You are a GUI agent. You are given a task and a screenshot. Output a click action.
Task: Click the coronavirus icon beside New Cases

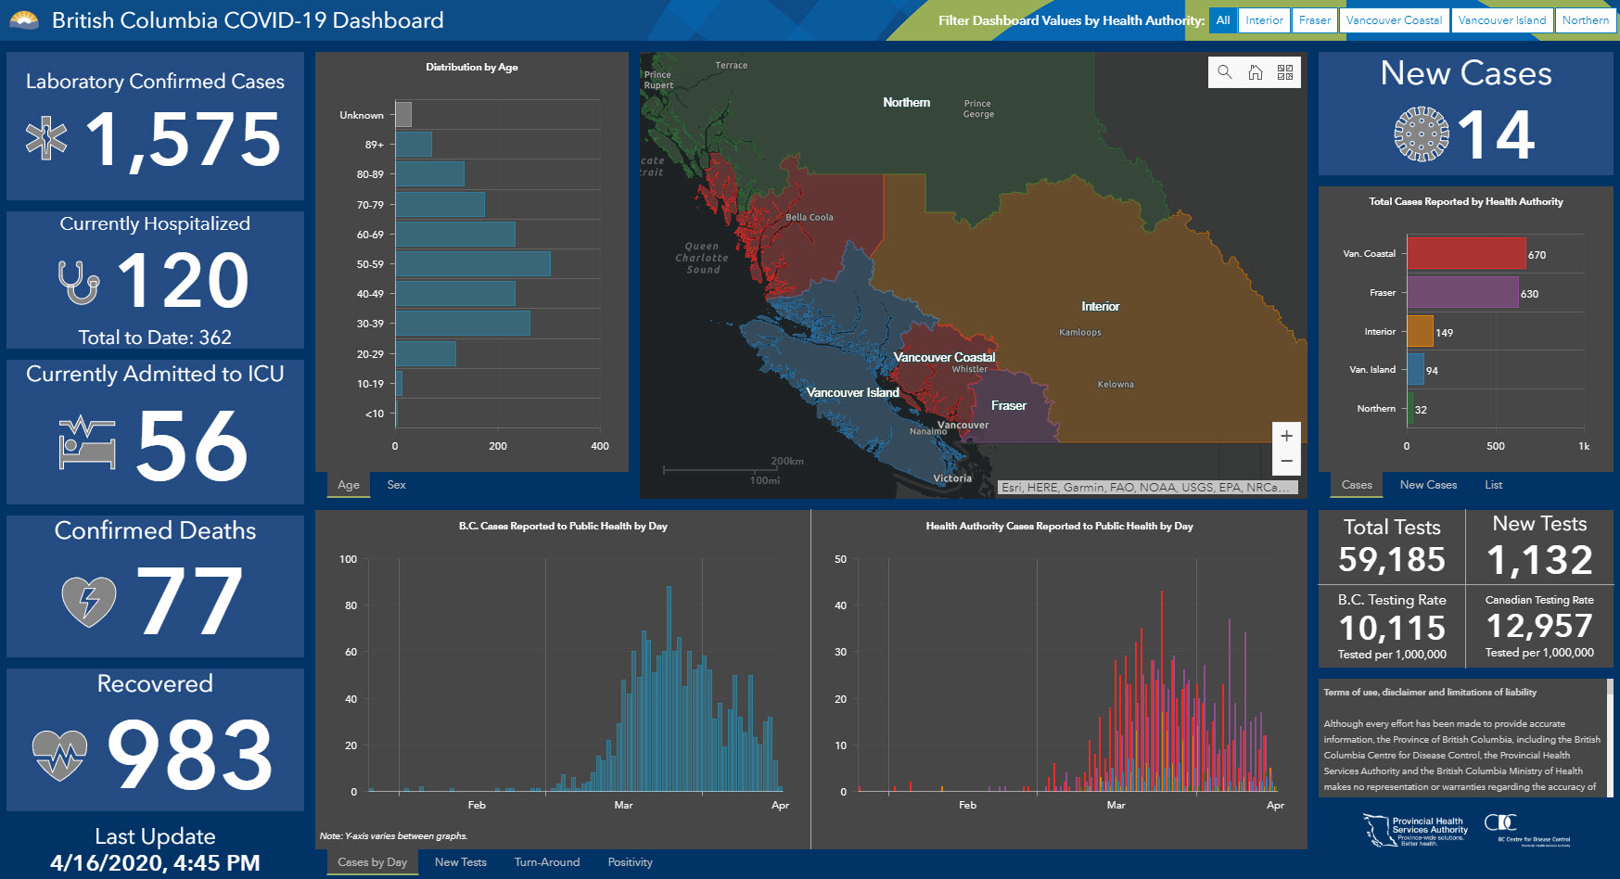point(1421,134)
